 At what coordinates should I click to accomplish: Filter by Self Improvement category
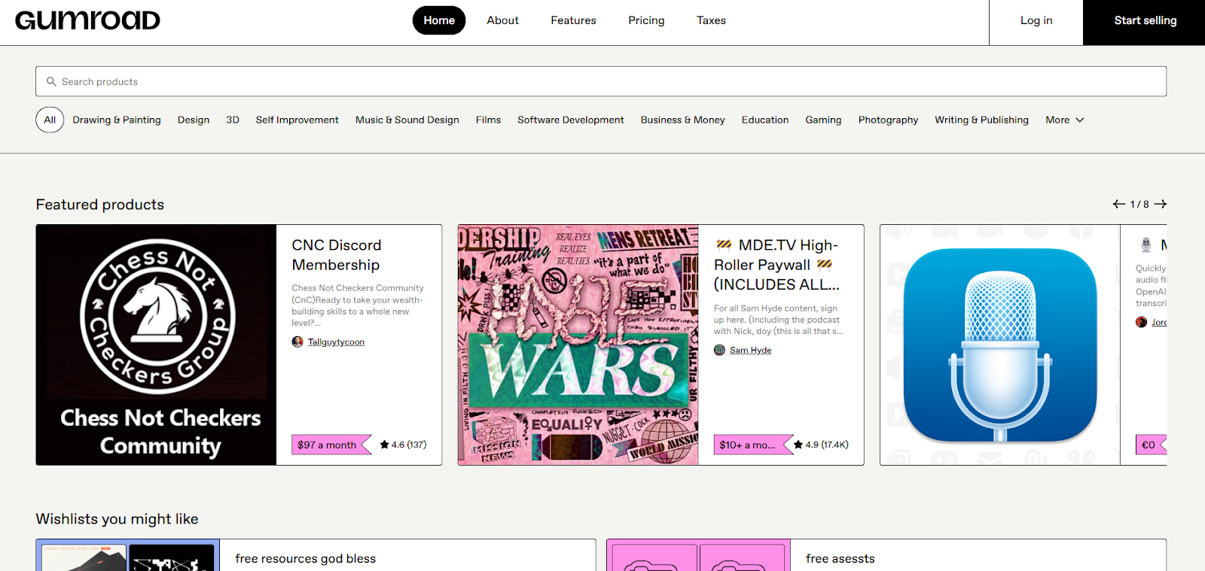[x=297, y=120]
